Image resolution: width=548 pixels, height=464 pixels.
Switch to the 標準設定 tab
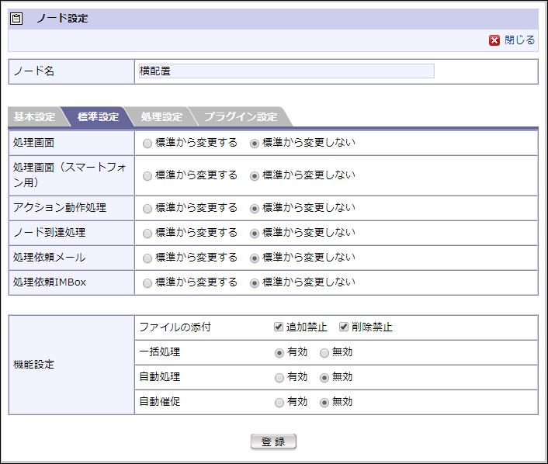click(x=98, y=116)
